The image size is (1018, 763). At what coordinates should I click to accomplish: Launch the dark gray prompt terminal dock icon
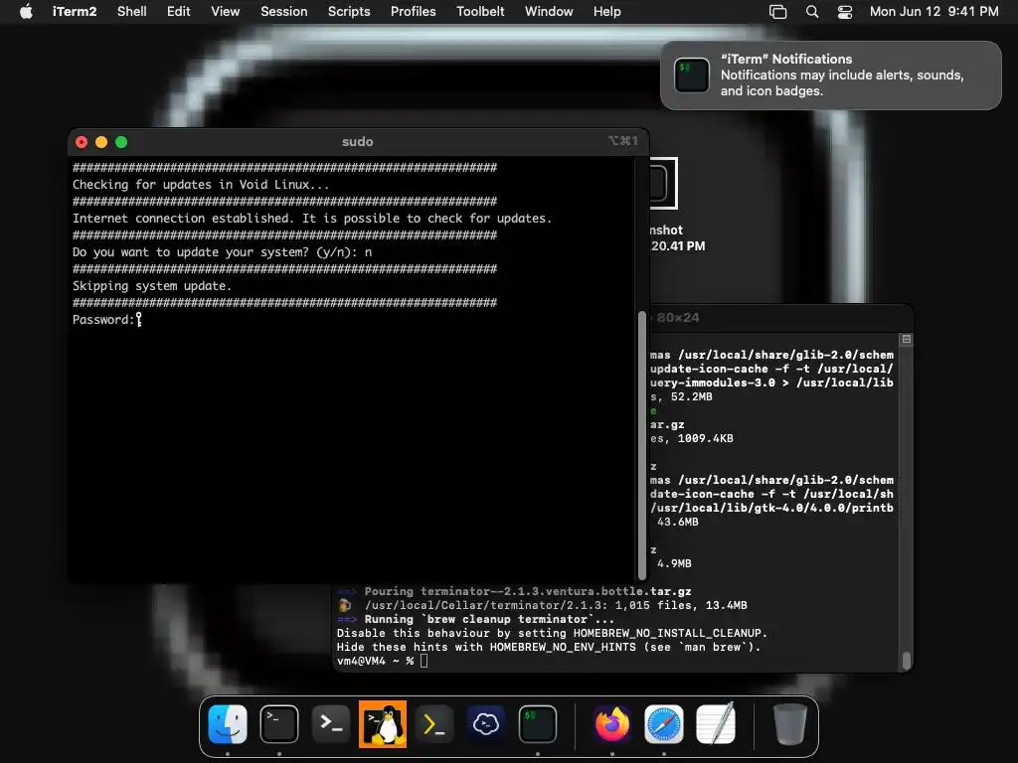tap(331, 724)
